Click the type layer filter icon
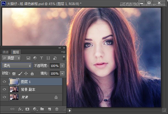 pyautogui.click(x=42, y=58)
